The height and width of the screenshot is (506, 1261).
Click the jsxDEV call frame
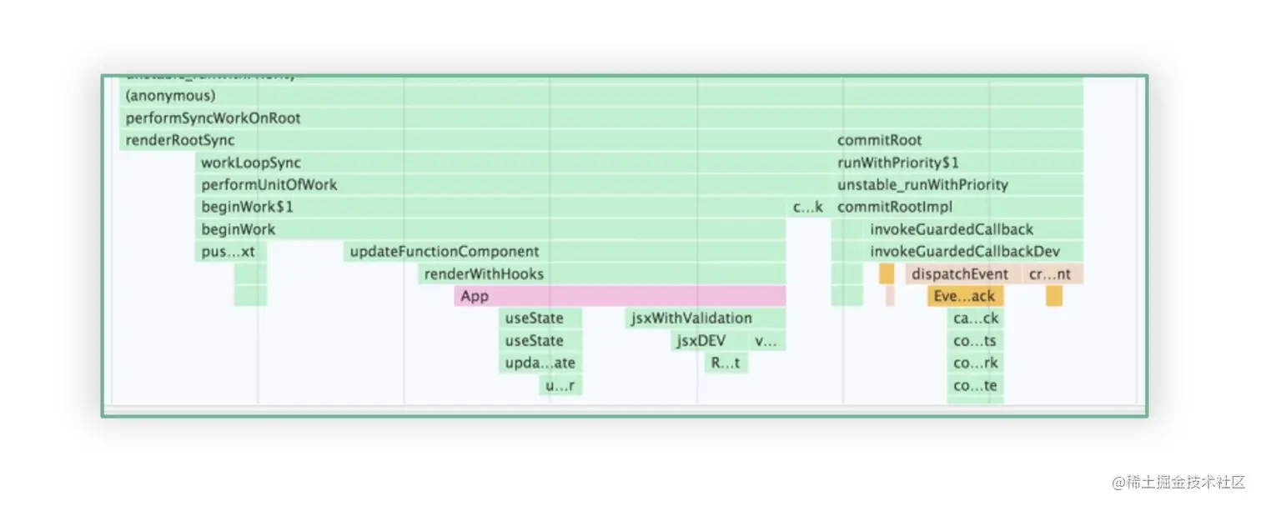tap(710, 340)
